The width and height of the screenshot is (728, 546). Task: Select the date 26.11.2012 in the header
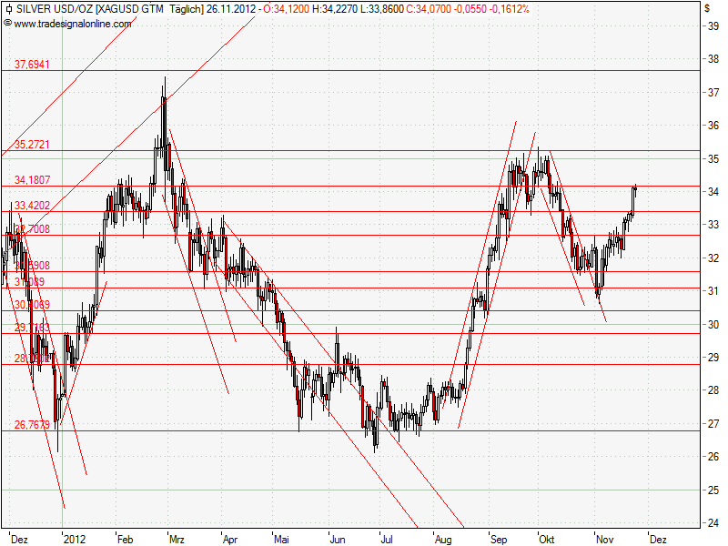pyautogui.click(x=234, y=8)
